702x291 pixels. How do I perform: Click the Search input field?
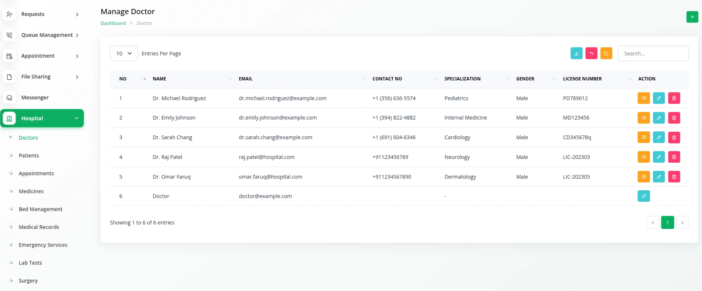click(x=653, y=53)
